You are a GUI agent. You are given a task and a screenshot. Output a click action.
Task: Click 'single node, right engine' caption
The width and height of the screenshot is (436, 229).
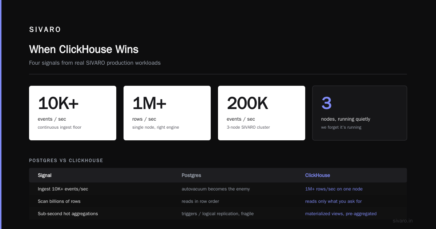pos(156,127)
